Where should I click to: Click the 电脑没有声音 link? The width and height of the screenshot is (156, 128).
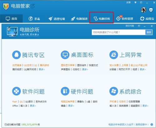point(68,102)
